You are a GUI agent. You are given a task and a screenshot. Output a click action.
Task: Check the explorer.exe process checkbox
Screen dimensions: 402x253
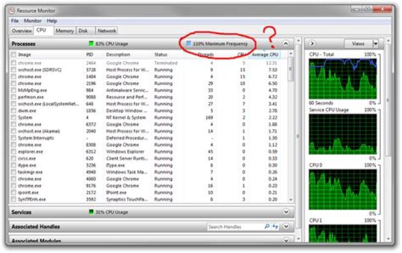pos(13,151)
